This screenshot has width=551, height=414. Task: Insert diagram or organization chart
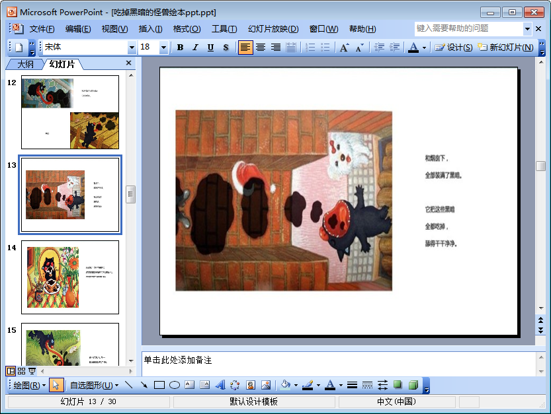(x=235, y=385)
